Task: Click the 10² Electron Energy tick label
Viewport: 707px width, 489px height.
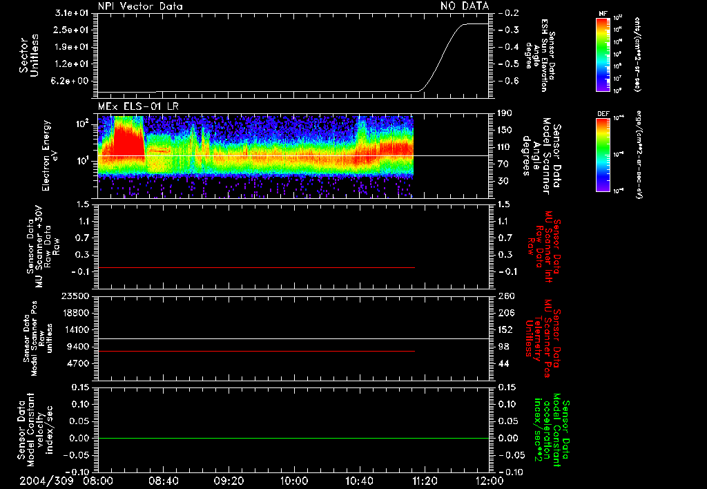Action: (81, 123)
